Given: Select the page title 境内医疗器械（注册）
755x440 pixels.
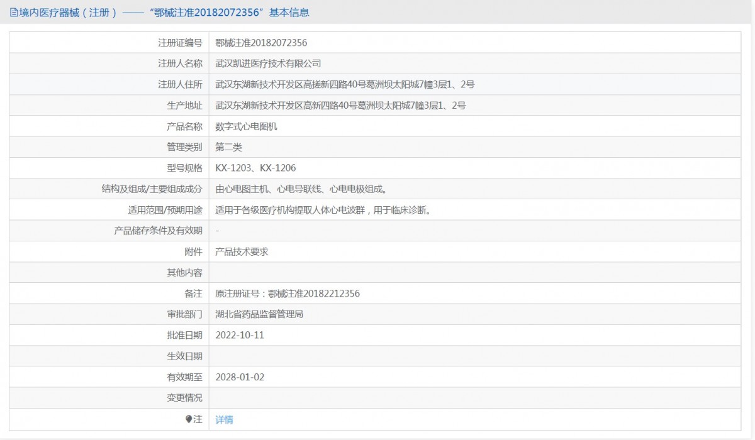Looking at the screenshot, I should 67,13.
